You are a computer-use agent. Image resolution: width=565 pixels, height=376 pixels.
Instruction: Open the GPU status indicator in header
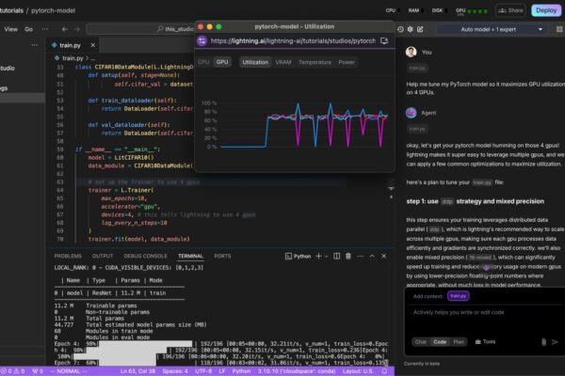(x=472, y=11)
